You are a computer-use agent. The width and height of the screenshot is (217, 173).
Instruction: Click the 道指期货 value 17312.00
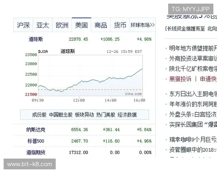78,152
